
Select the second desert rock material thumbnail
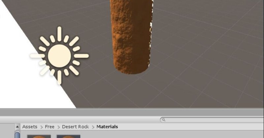click(x=68, y=136)
